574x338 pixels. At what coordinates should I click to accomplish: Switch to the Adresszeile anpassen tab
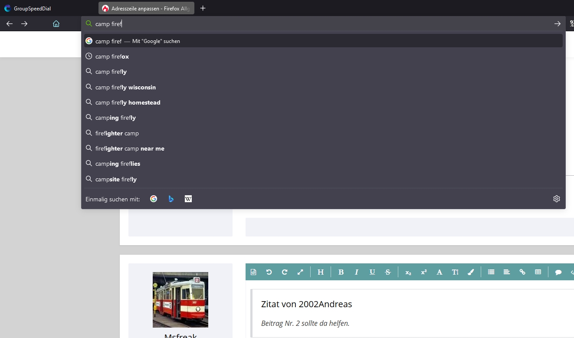click(147, 8)
